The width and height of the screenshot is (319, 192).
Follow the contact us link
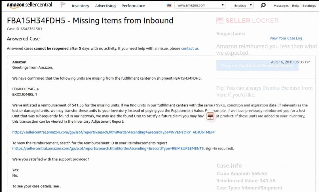190,48
